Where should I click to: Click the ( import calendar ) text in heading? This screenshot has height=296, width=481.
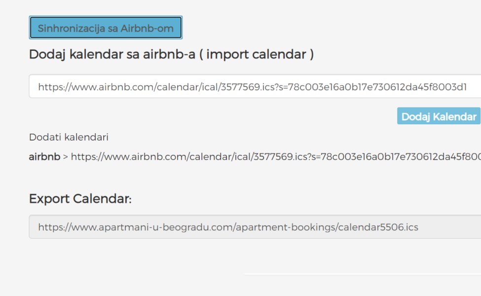(x=257, y=54)
